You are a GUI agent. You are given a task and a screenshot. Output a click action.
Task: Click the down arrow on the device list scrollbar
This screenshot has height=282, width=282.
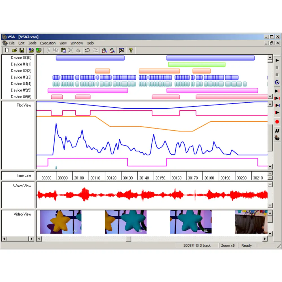click(x=270, y=96)
